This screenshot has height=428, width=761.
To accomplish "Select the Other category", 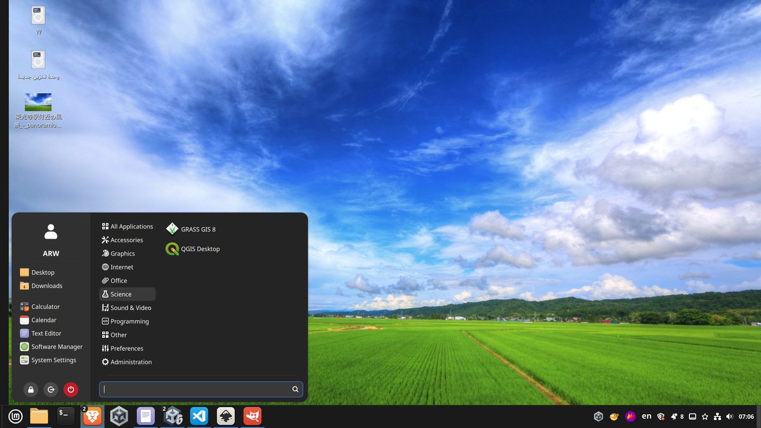I will (x=127, y=335).
